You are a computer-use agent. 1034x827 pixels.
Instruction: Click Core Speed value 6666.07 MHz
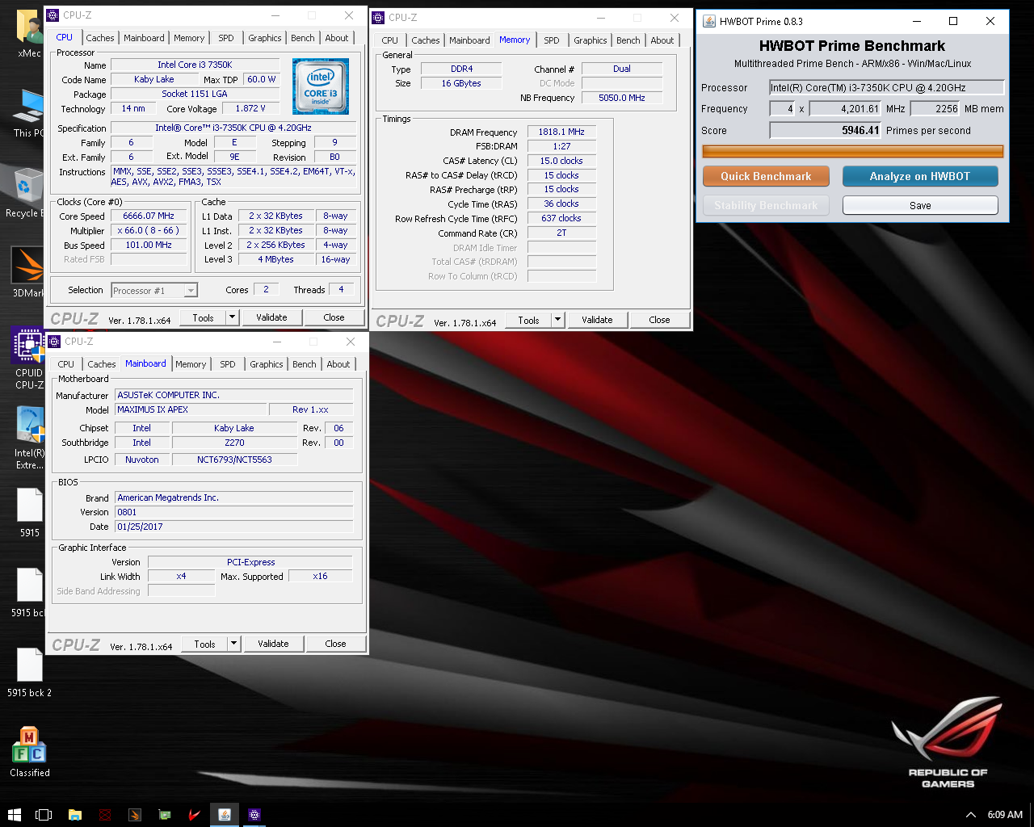149,216
